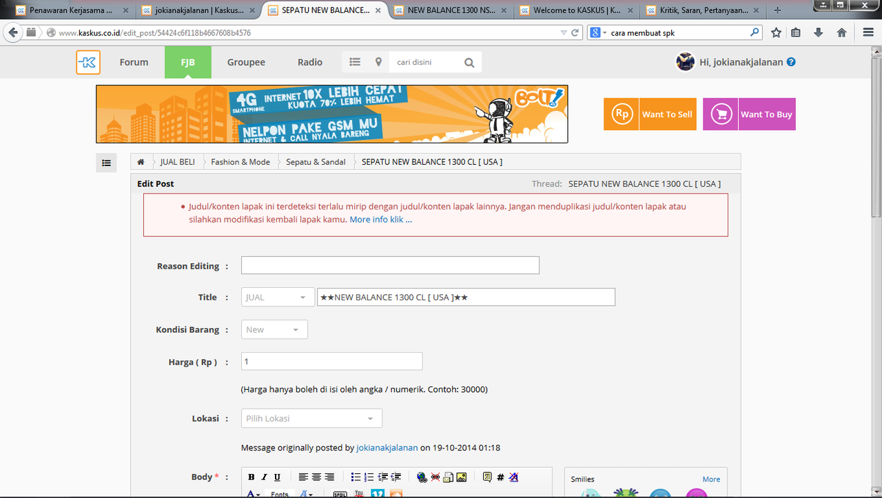This screenshot has height=498, width=882.
Task: Open the URL bar history dropdown arrow
Action: point(564,32)
